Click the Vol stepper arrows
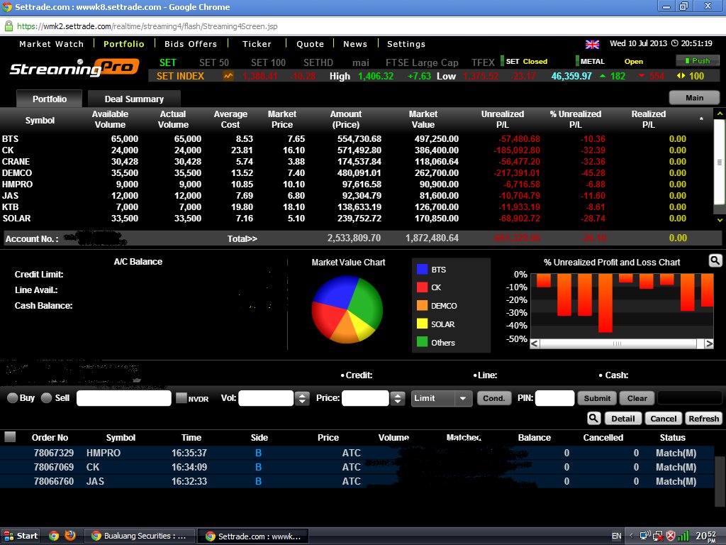 pyautogui.click(x=302, y=398)
